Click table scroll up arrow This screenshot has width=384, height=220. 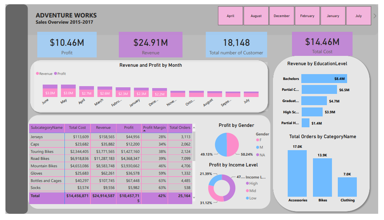(x=194, y=128)
